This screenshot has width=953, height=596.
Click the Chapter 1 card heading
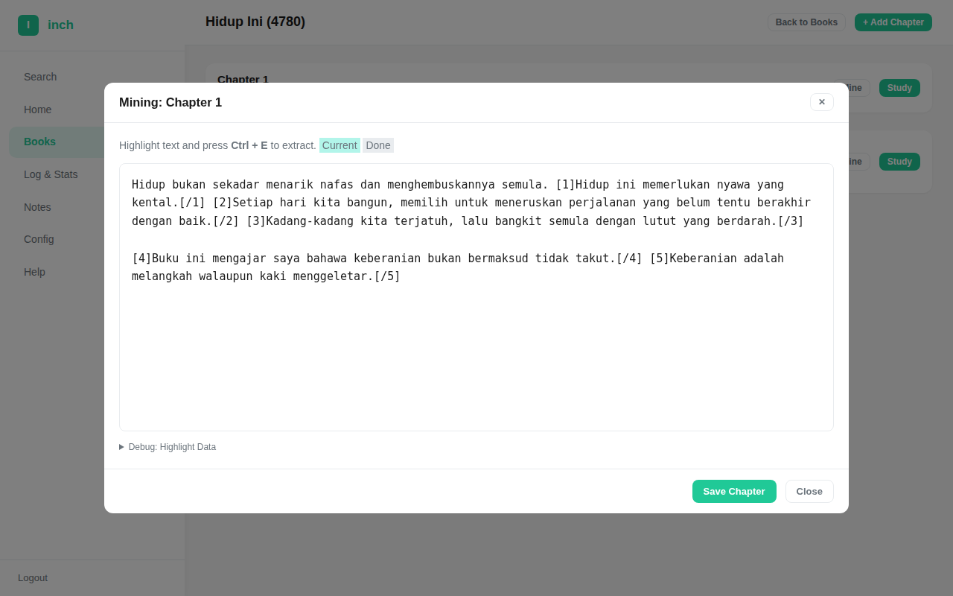point(243,79)
